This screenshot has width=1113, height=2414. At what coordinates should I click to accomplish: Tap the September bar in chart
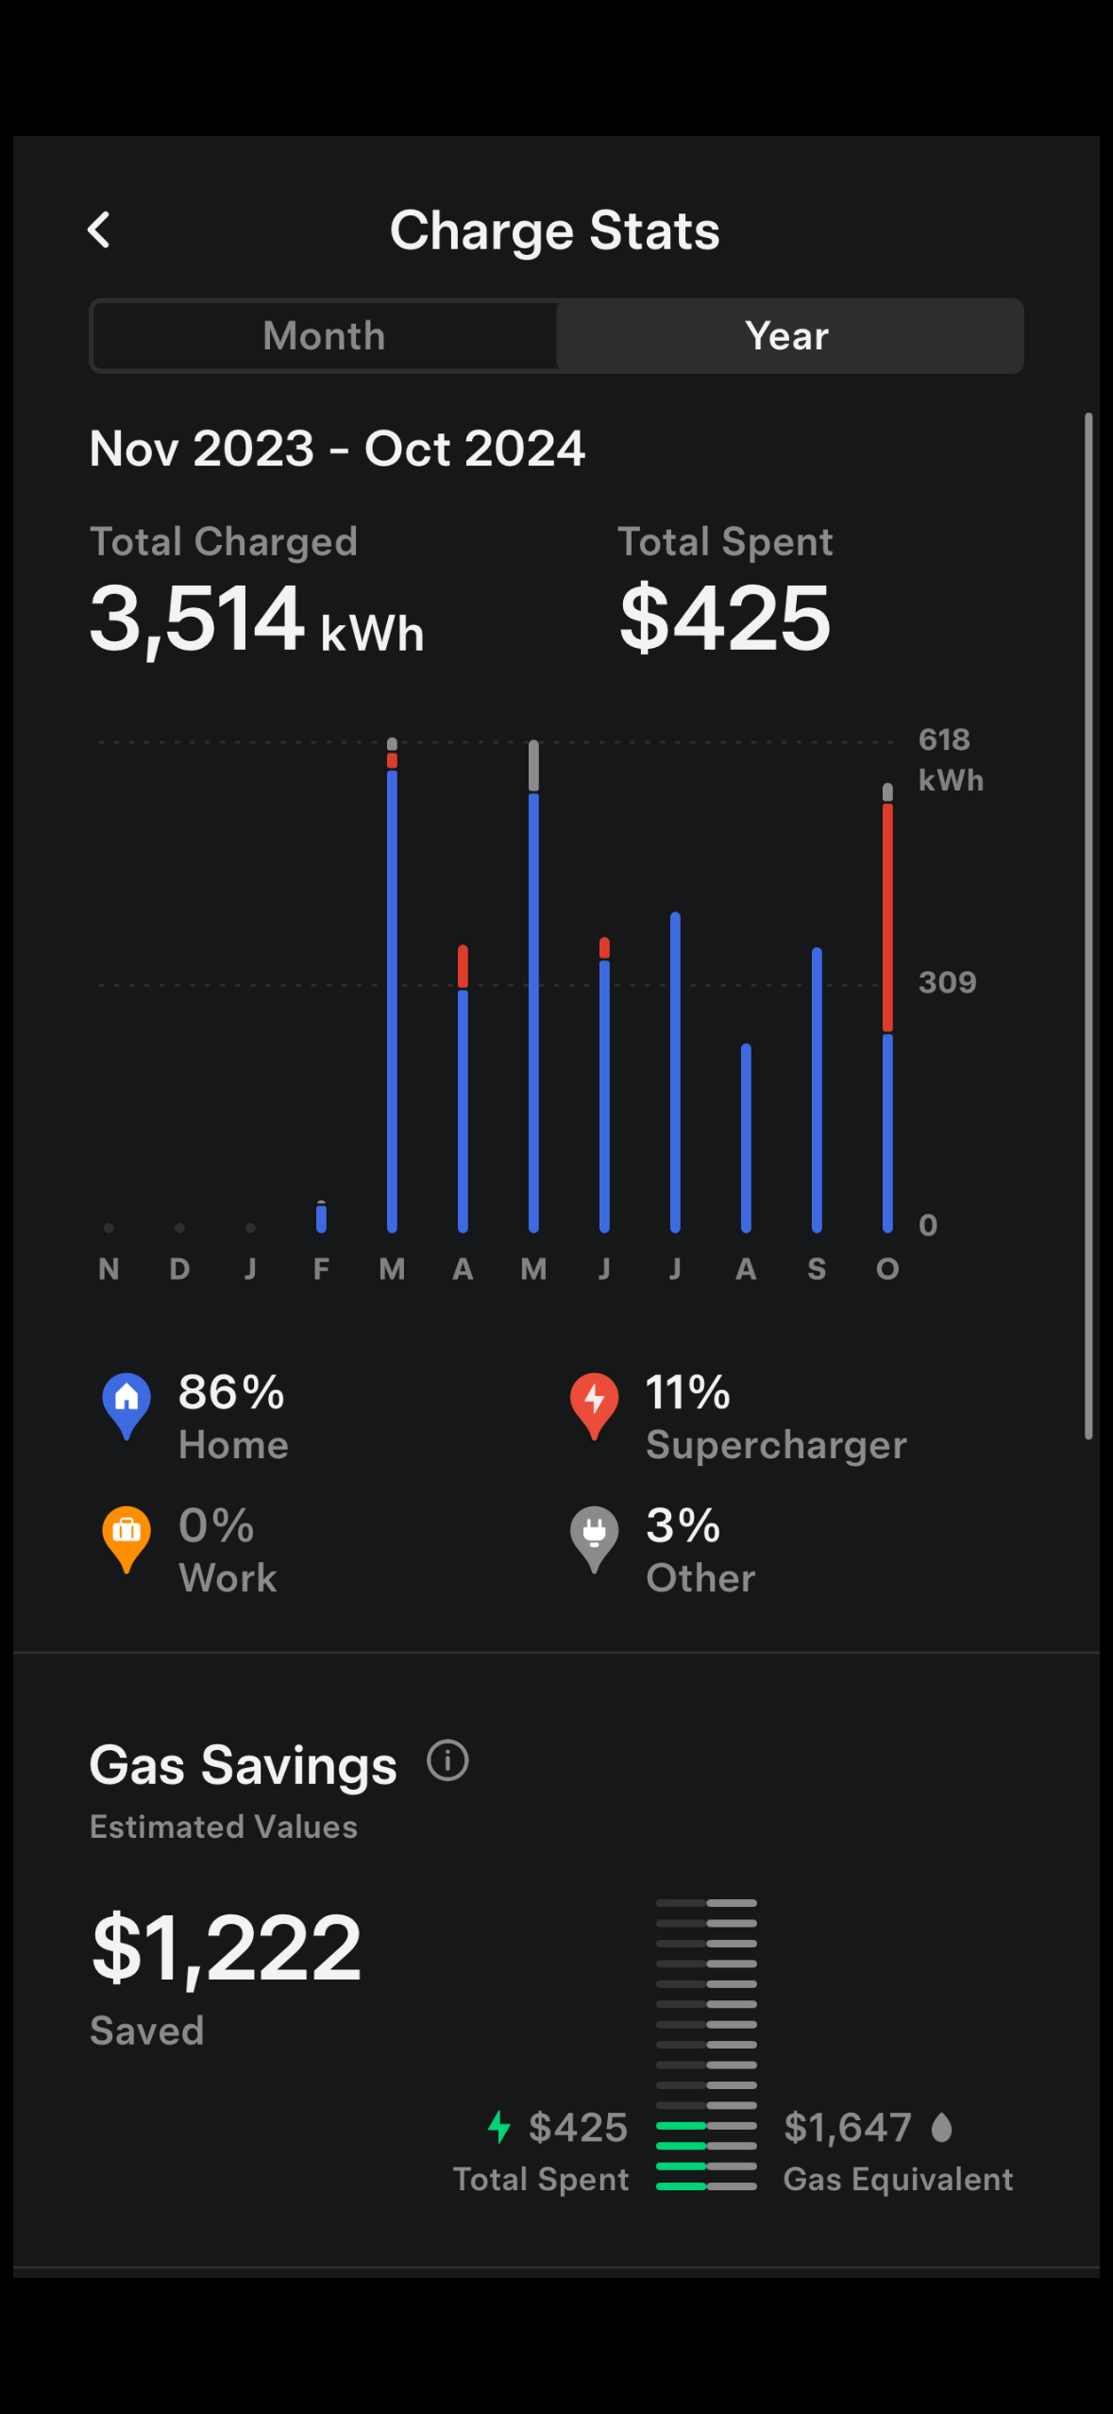point(817,1091)
